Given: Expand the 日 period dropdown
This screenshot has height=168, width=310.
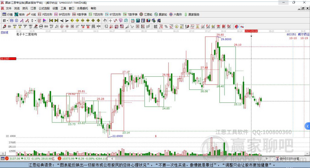Looking at the screenshot, I should click(x=7, y=21).
